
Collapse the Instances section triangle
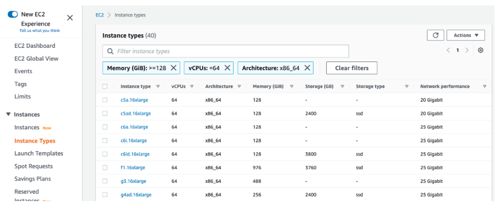(x=9, y=114)
